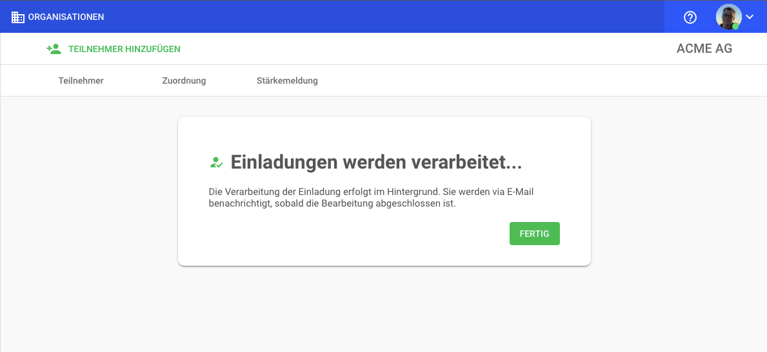Open help via question mark icon
Viewport: 767px width, 352px height.
(690, 17)
